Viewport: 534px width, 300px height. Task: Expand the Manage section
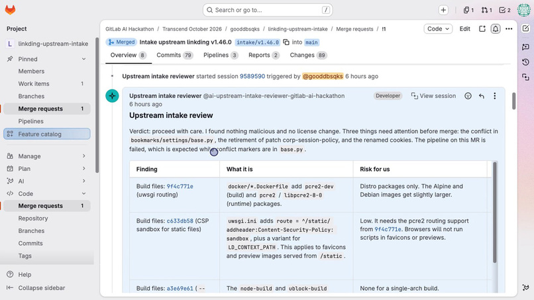pos(47,156)
